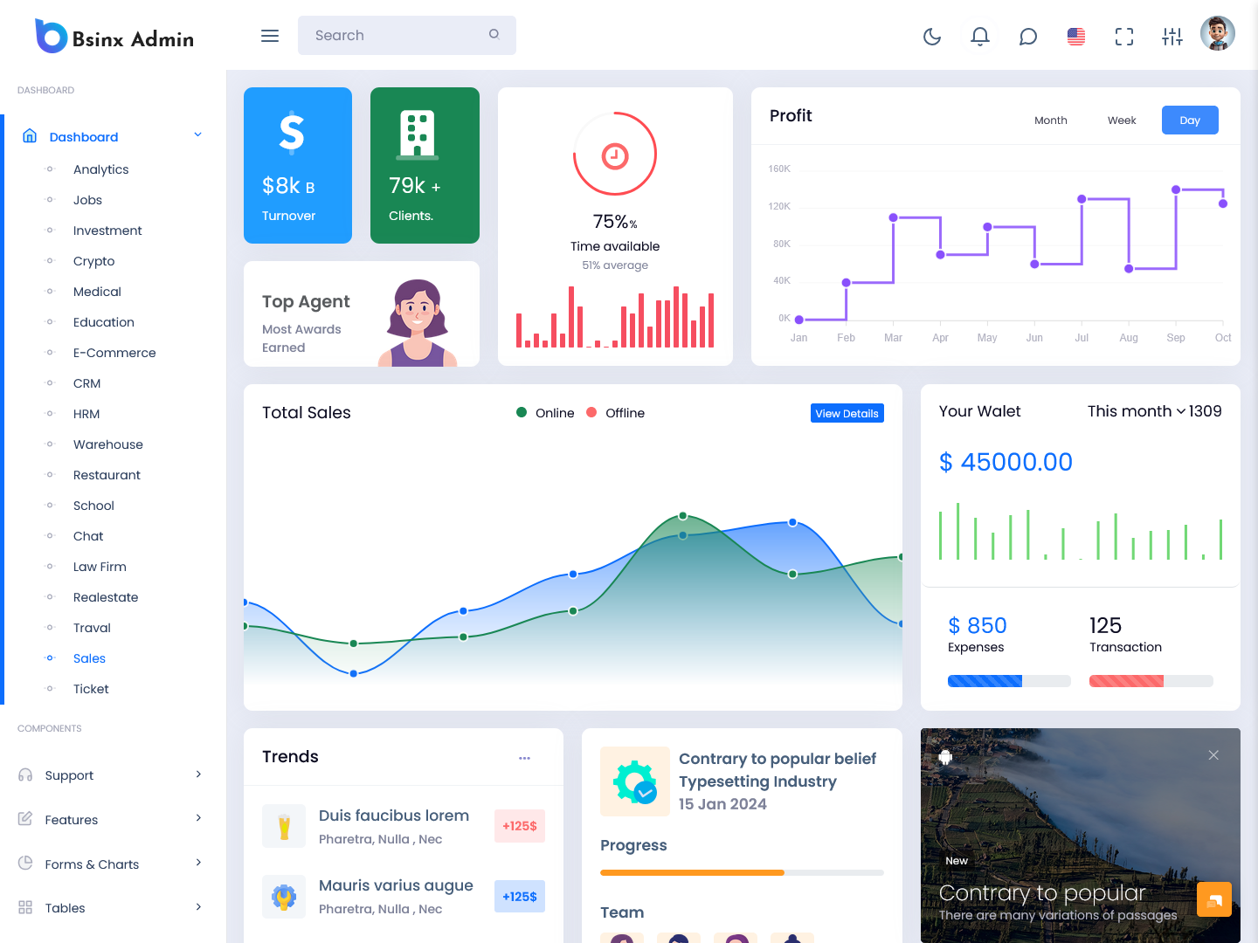Open Duis faucibus lorem trend
This screenshot has width=1258, height=943.
pos(394,816)
